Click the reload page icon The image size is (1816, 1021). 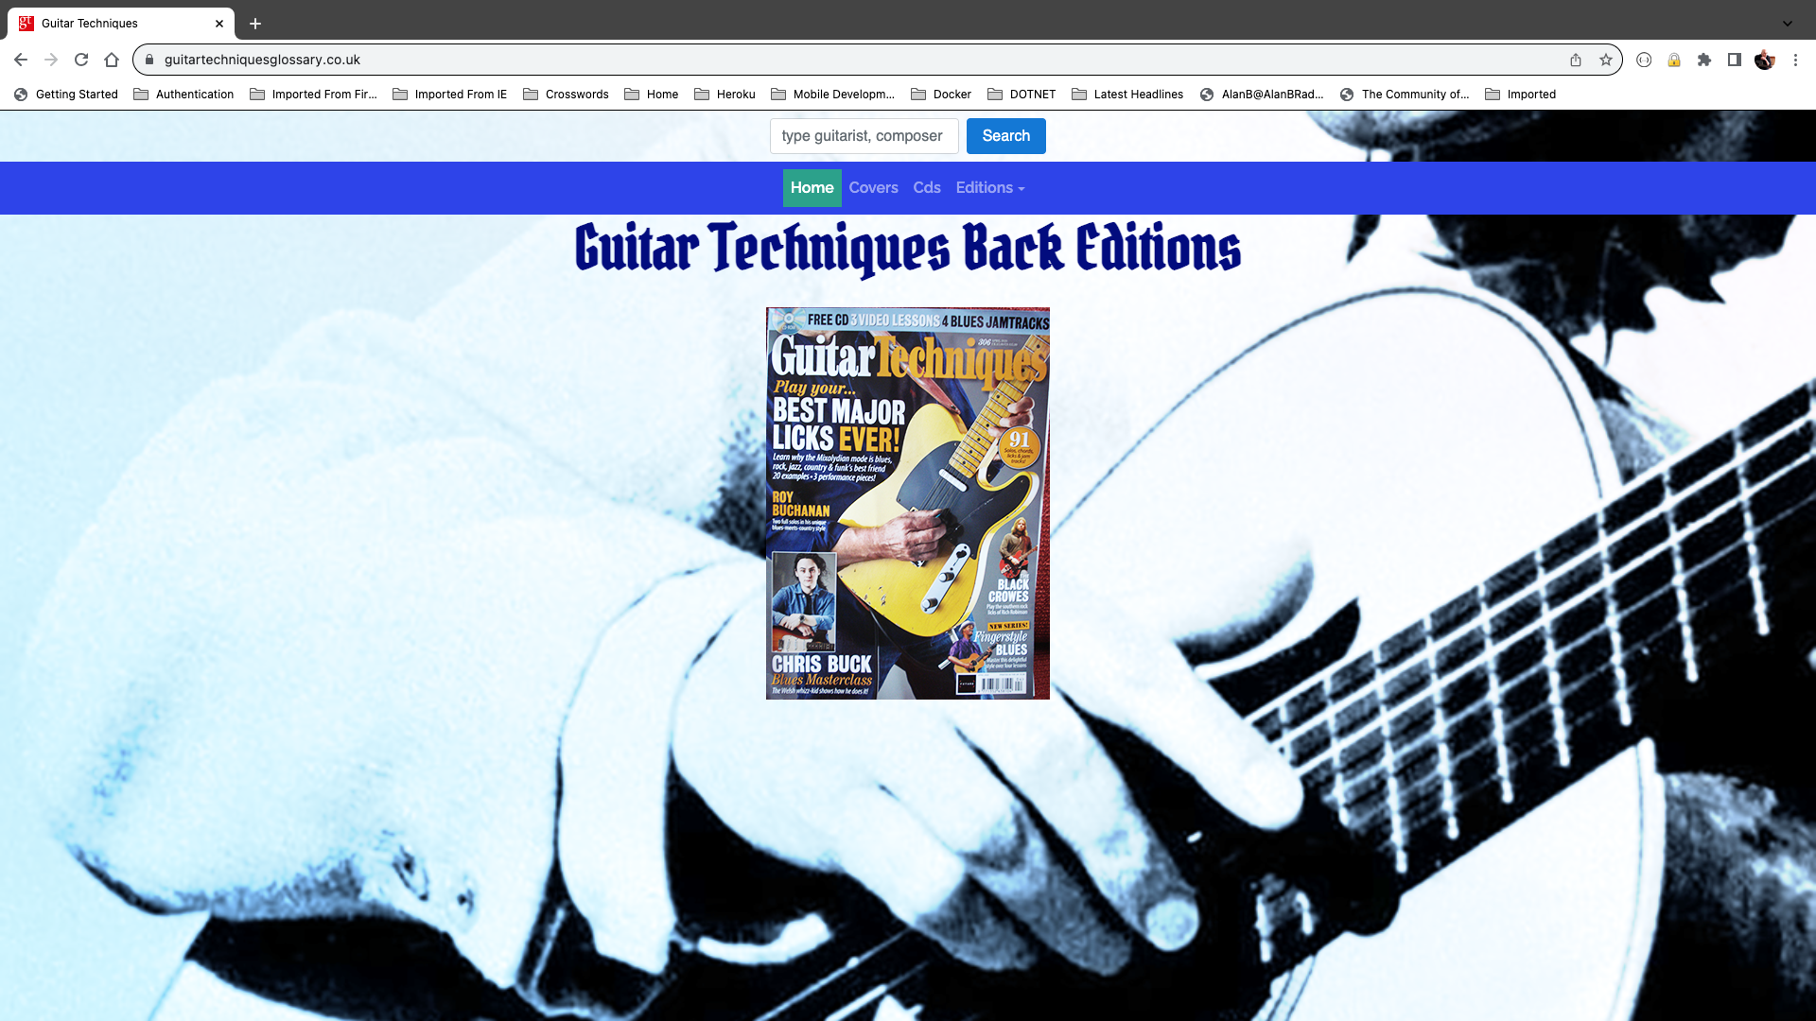click(x=79, y=59)
